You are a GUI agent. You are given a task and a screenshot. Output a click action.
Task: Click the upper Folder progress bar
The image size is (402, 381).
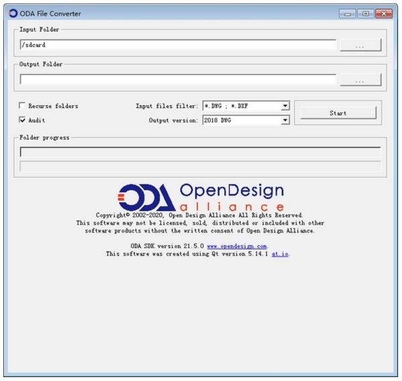pyautogui.click(x=200, y=152)
